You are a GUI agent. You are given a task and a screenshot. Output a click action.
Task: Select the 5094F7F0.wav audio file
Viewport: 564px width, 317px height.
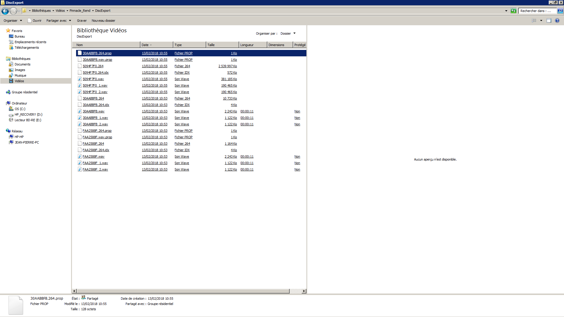point(93,79)
